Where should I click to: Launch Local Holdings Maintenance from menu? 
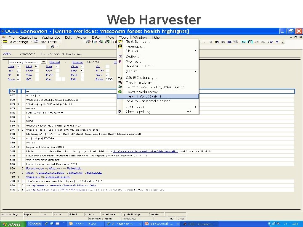point(158,87)
